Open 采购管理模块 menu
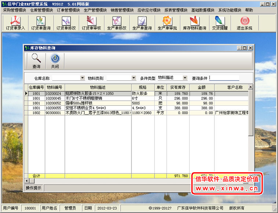This screenshot has width=278, height=213. coord(15,10)
